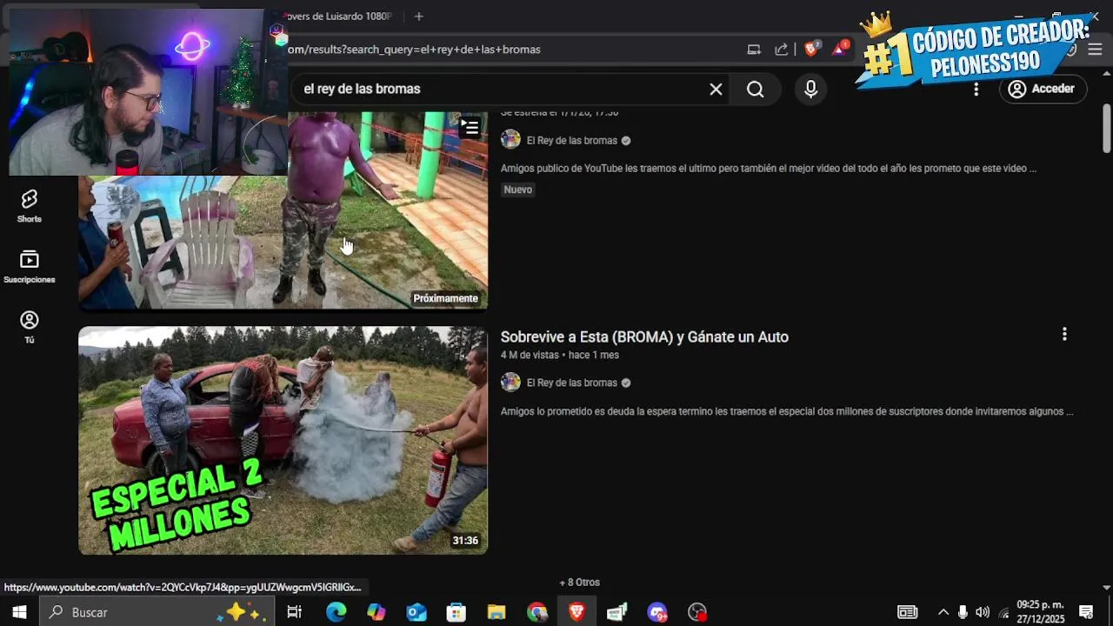Screen dimensions: 1113x626
Task: Click the page vertical scrollbar thumb
Action: coord(1106,128)
